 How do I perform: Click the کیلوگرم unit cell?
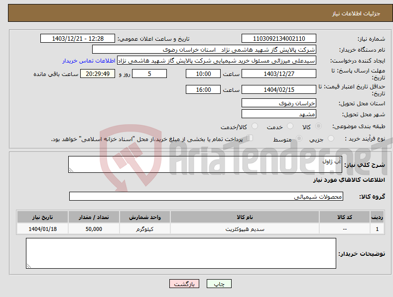[145, 229]
